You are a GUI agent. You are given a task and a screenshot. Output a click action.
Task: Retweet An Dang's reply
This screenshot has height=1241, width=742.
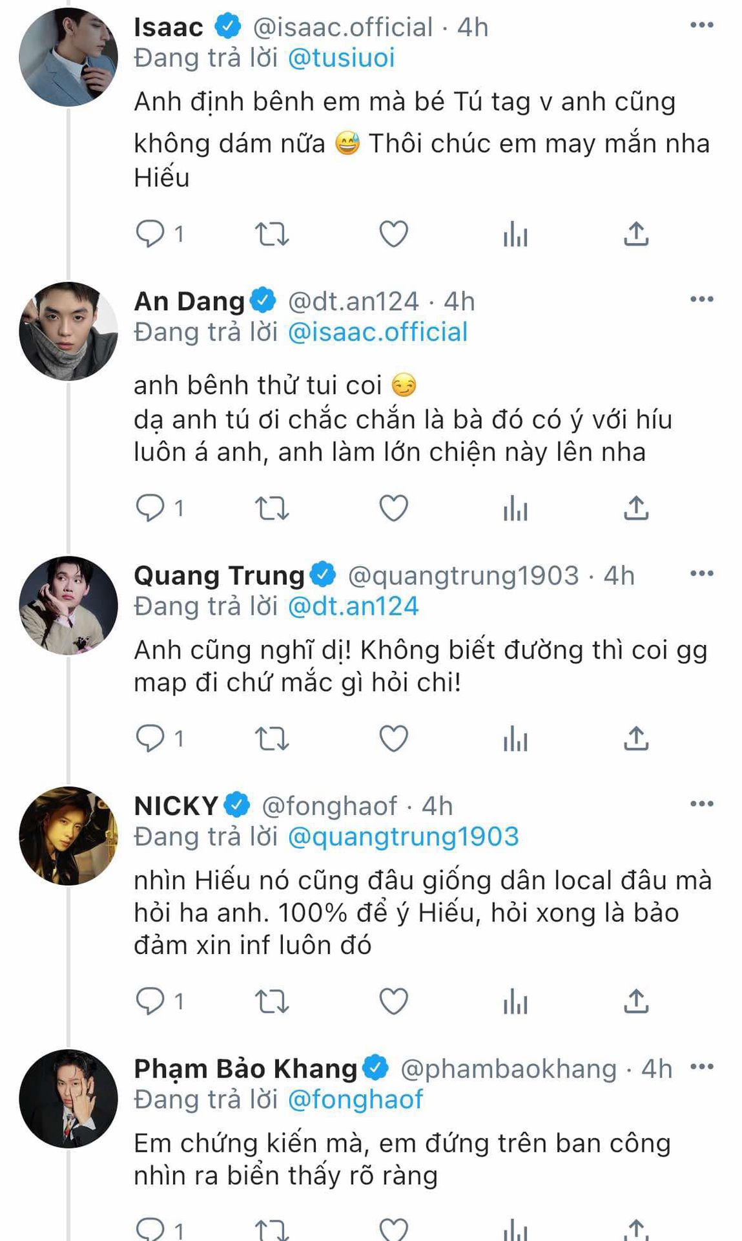[x=272, y=509]
